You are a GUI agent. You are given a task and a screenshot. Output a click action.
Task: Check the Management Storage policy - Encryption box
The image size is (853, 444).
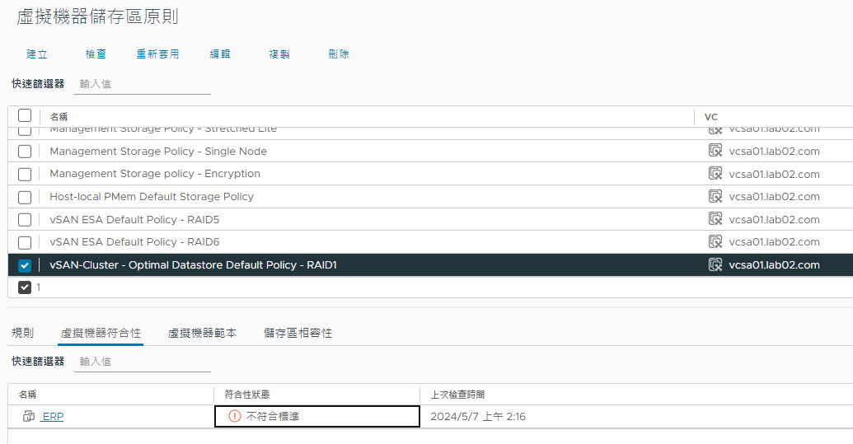[x=25, y=175]
